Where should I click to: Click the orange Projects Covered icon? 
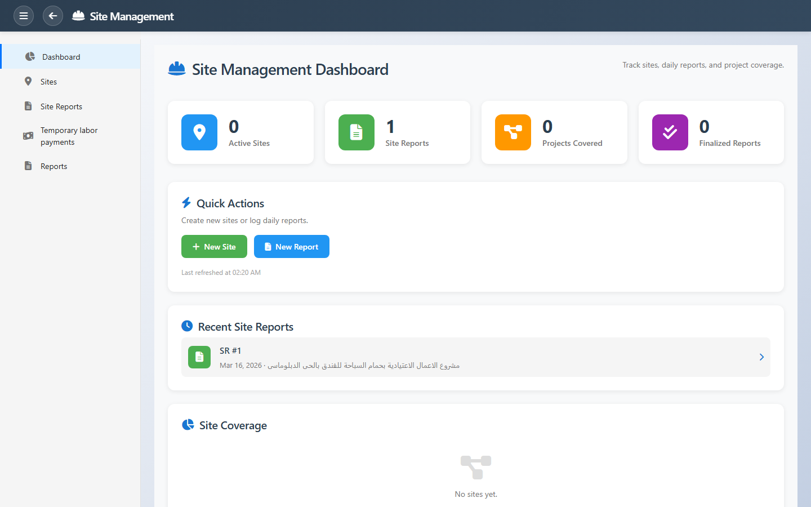tap(513, 132)
